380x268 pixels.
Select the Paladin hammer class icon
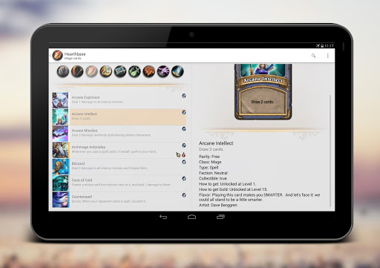click(106, 72)
